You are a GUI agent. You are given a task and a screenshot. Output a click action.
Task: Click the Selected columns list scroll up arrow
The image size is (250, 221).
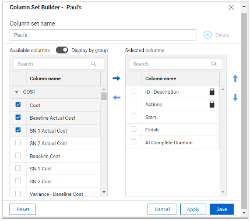pos(223,89)
